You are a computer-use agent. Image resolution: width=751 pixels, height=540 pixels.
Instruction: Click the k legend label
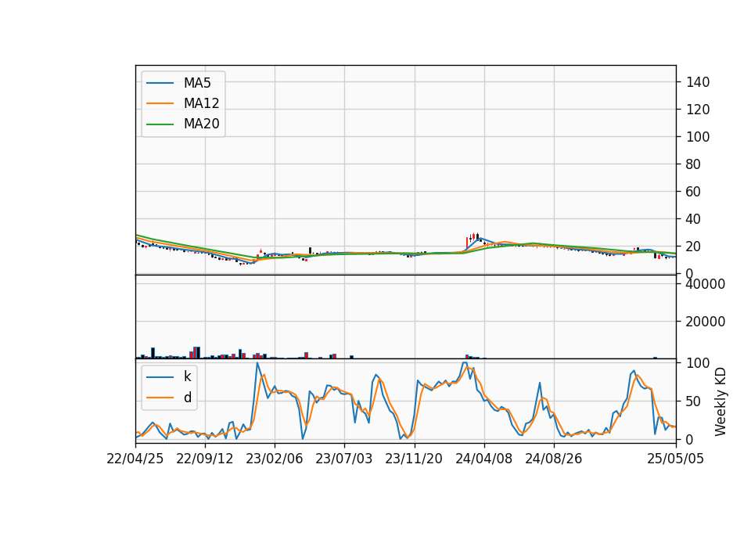click(187, 376)
